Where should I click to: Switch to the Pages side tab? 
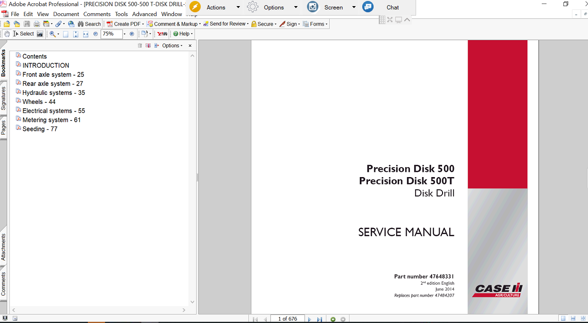point(3,127)
